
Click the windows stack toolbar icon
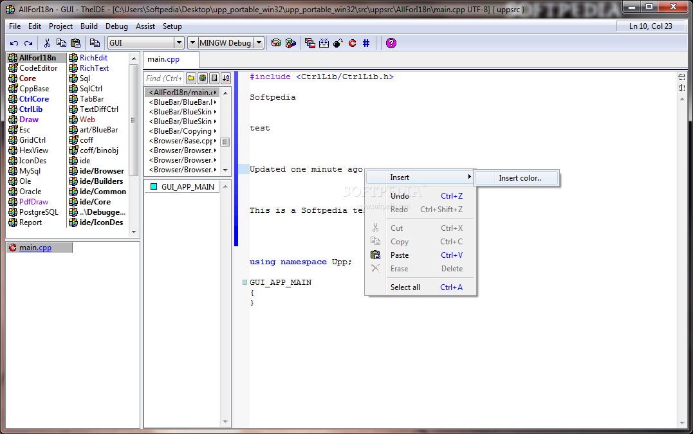pos(310,43)
